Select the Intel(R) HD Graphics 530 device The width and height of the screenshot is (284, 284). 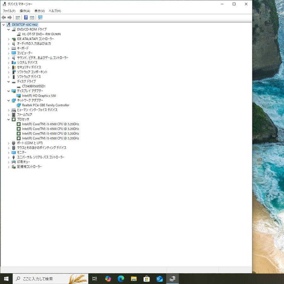click(x=39, y=96)
